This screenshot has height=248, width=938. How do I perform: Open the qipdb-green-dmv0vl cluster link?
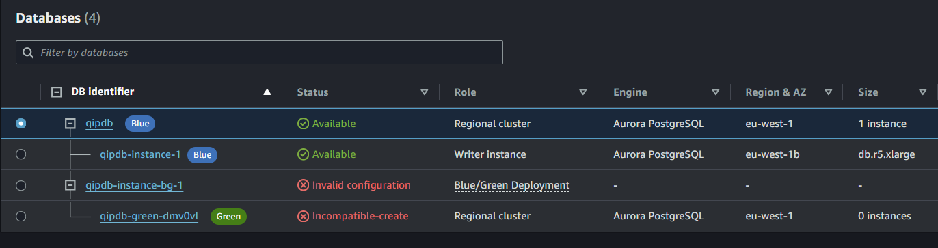coord(149,216)
